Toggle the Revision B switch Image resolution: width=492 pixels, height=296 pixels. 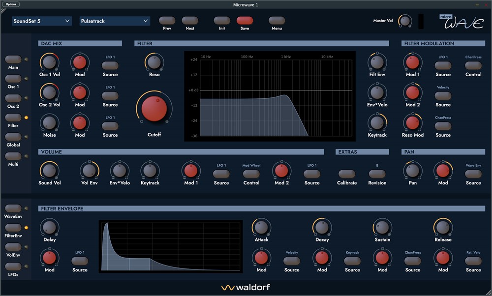[377, 174]
